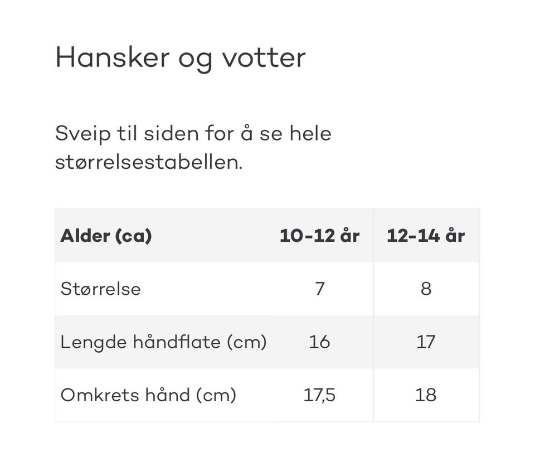The height and width of the screenshot is (462, 535).
Task: Click size value 8 cell
Action: (x=426, y=289)
